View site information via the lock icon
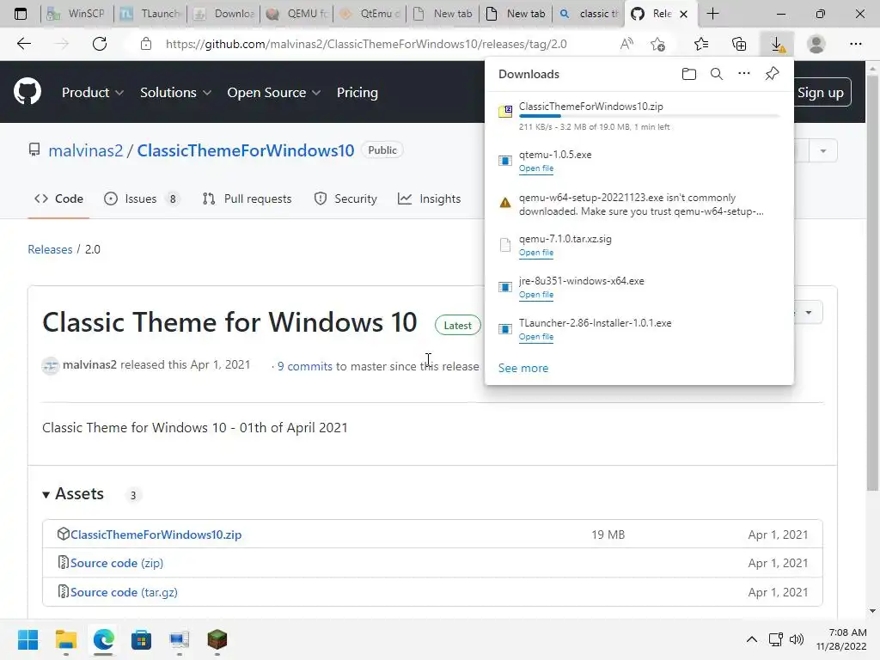880x660 pixels. pos(146,44)
